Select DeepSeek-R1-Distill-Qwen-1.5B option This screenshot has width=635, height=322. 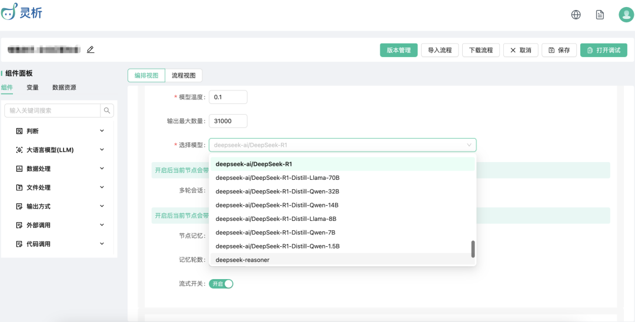point(343,246)
